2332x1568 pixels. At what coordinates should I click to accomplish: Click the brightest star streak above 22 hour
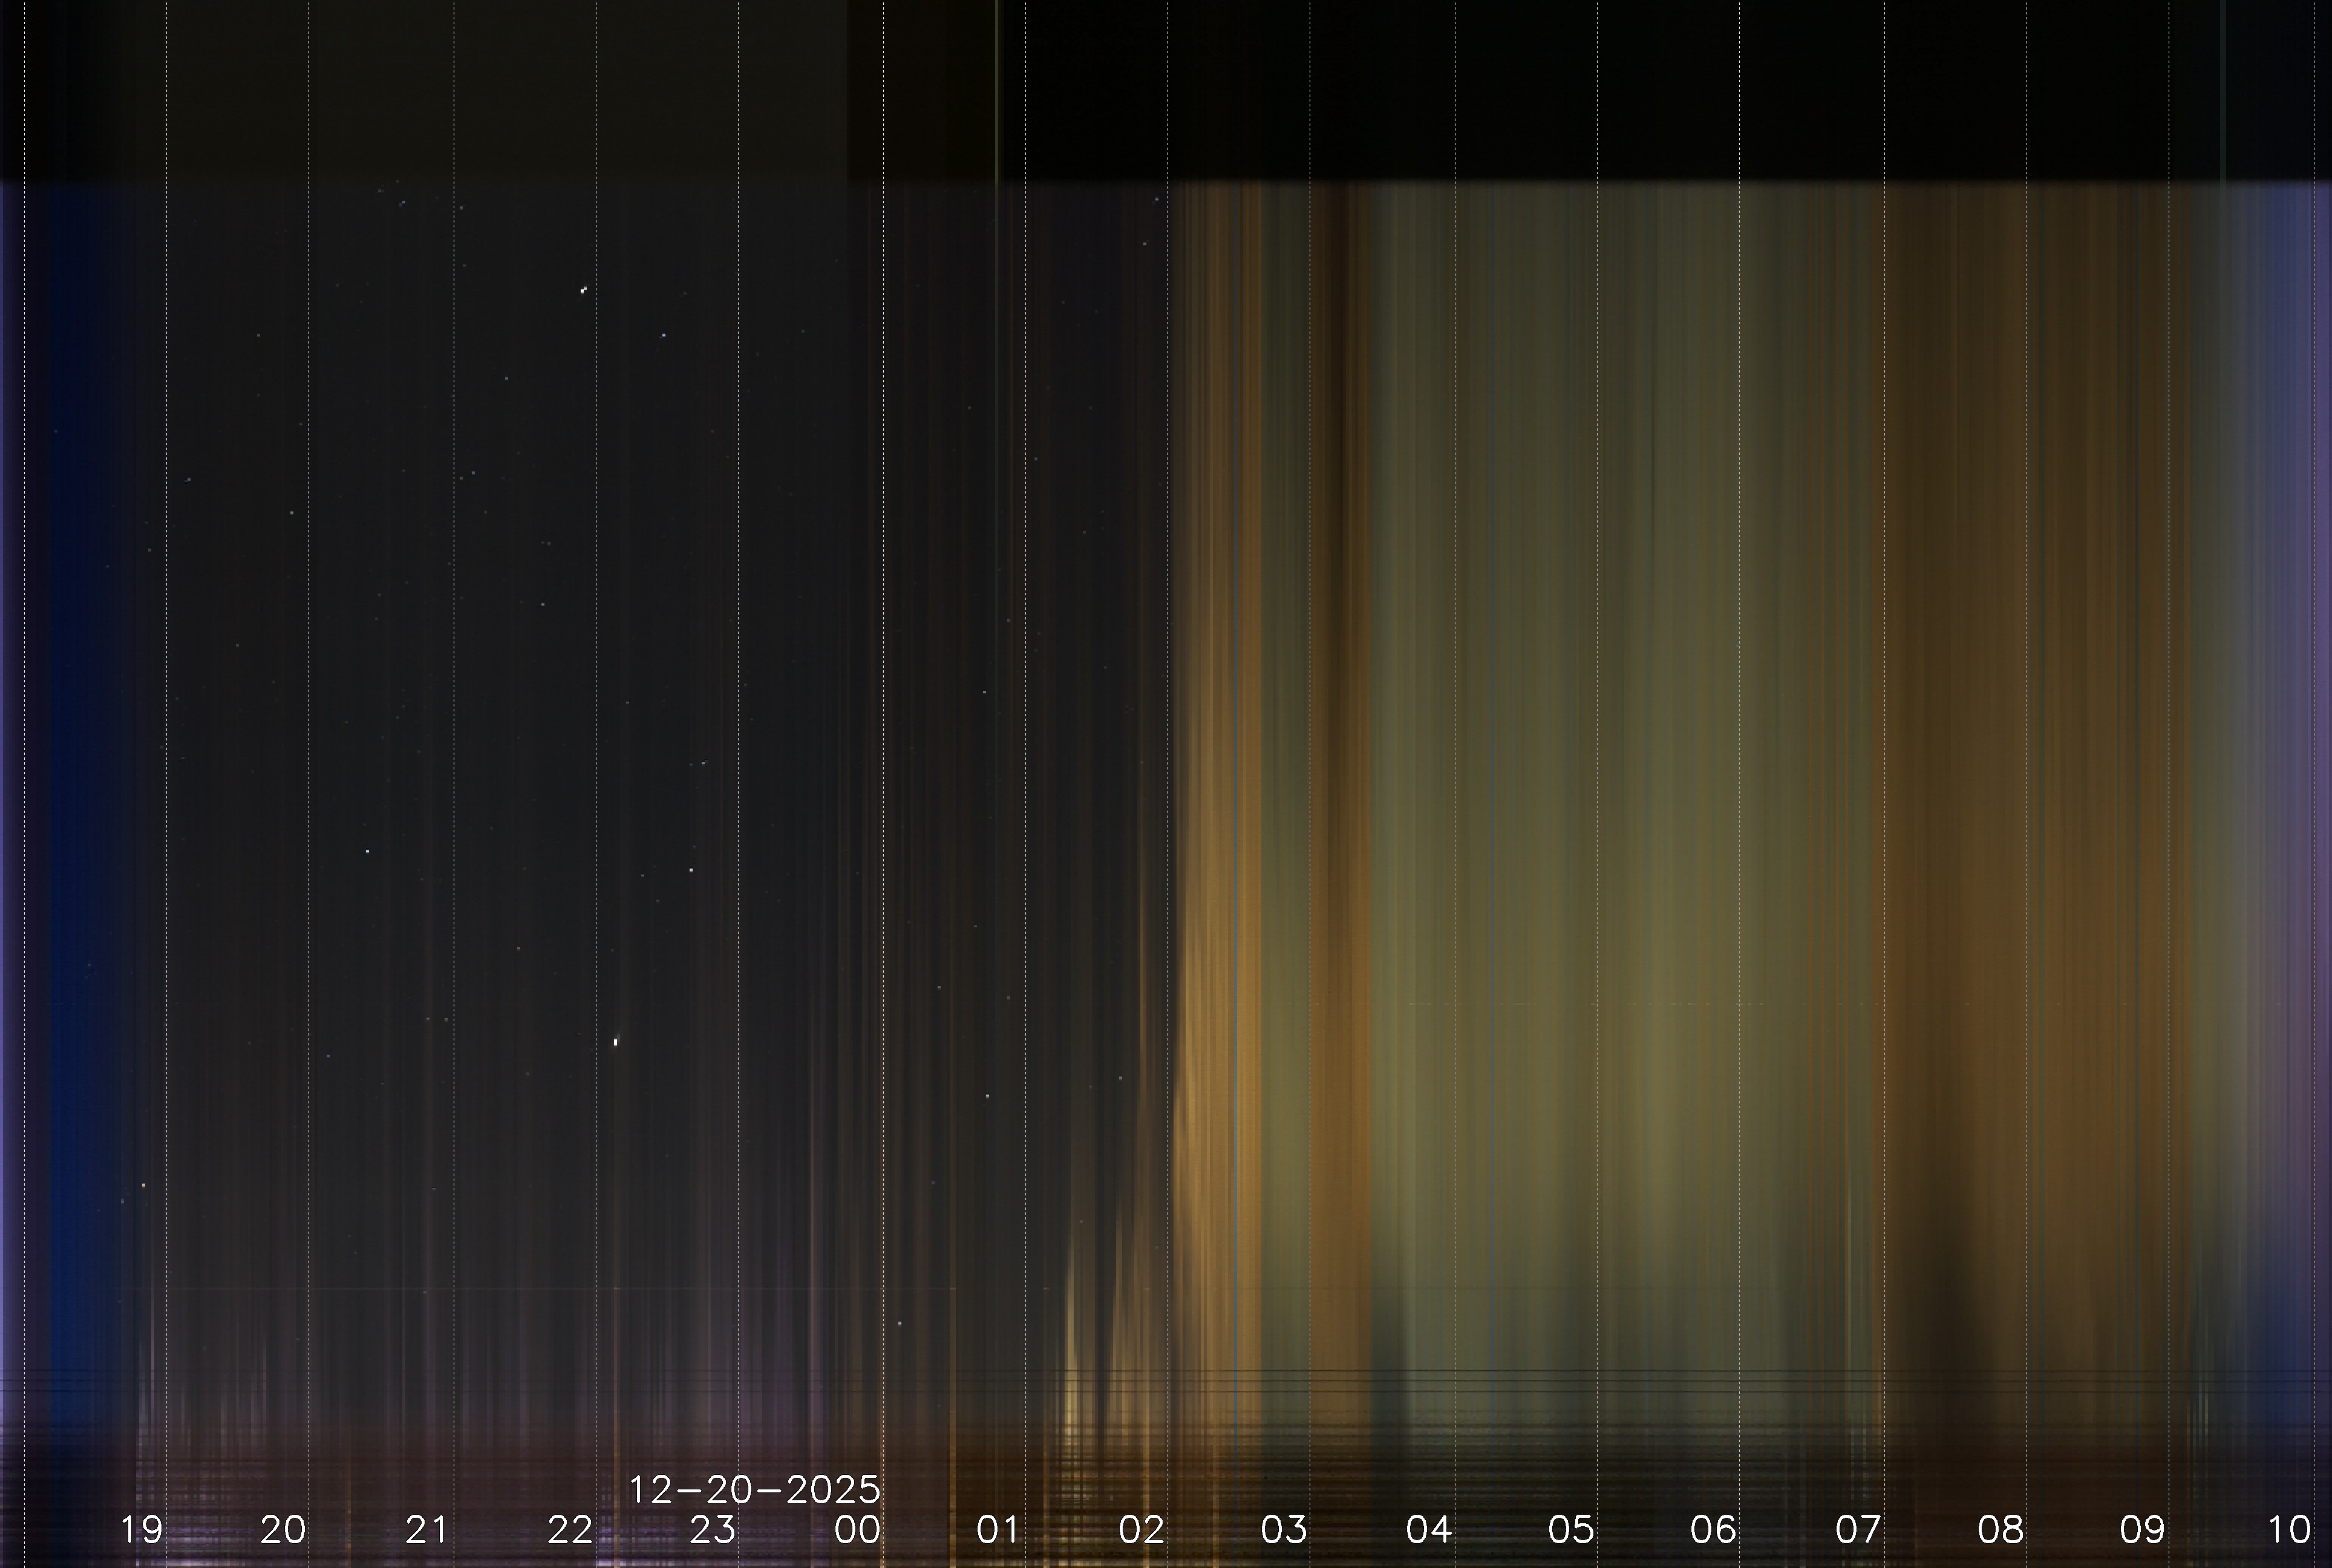(x=616, y=1042)
